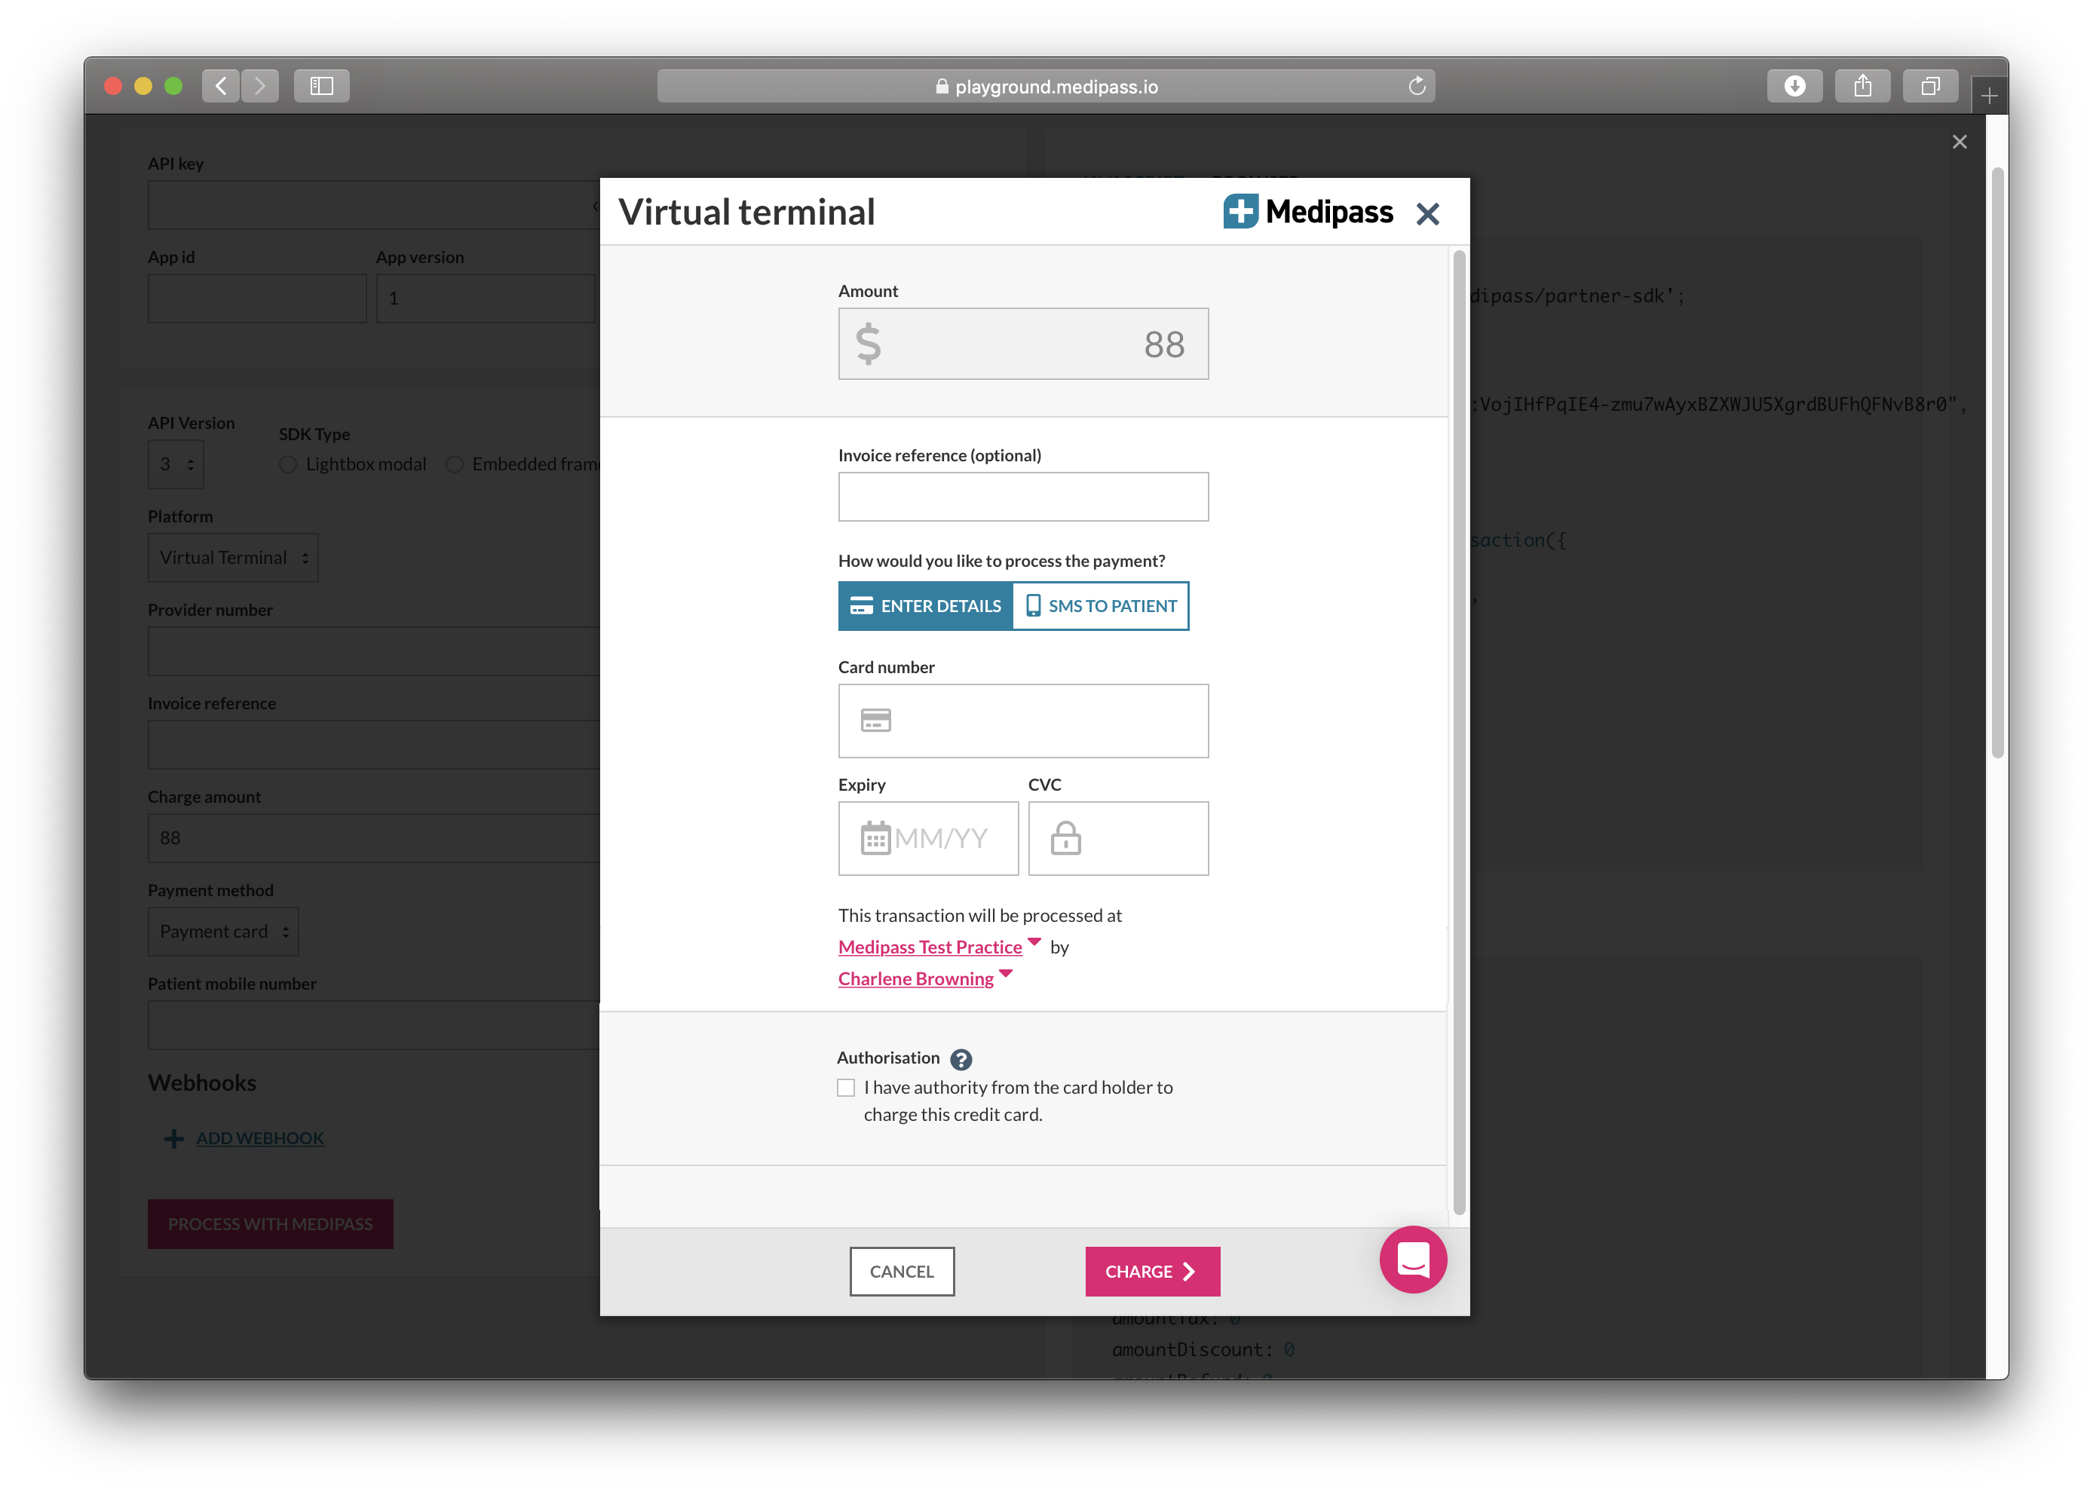Open the Safari share menu
Screen dimensions: 2093x1491
tap(1862, 86)
